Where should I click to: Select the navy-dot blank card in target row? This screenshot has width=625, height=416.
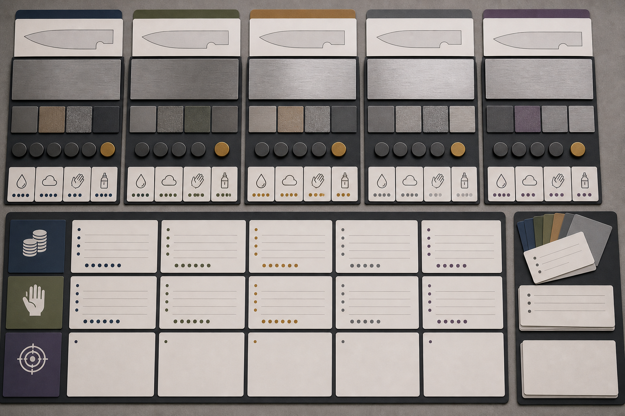click(111, 364)
